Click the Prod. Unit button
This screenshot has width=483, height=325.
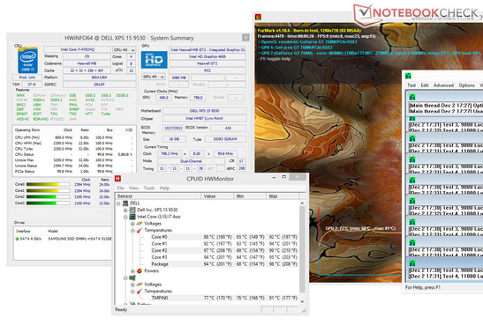tap(27, 78)
